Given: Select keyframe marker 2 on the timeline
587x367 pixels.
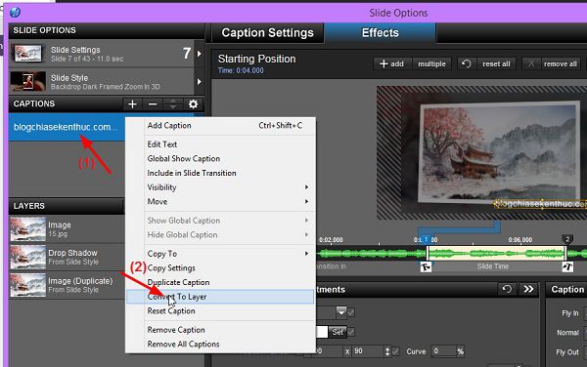Looking at the screenshot, I should point(567,239).
